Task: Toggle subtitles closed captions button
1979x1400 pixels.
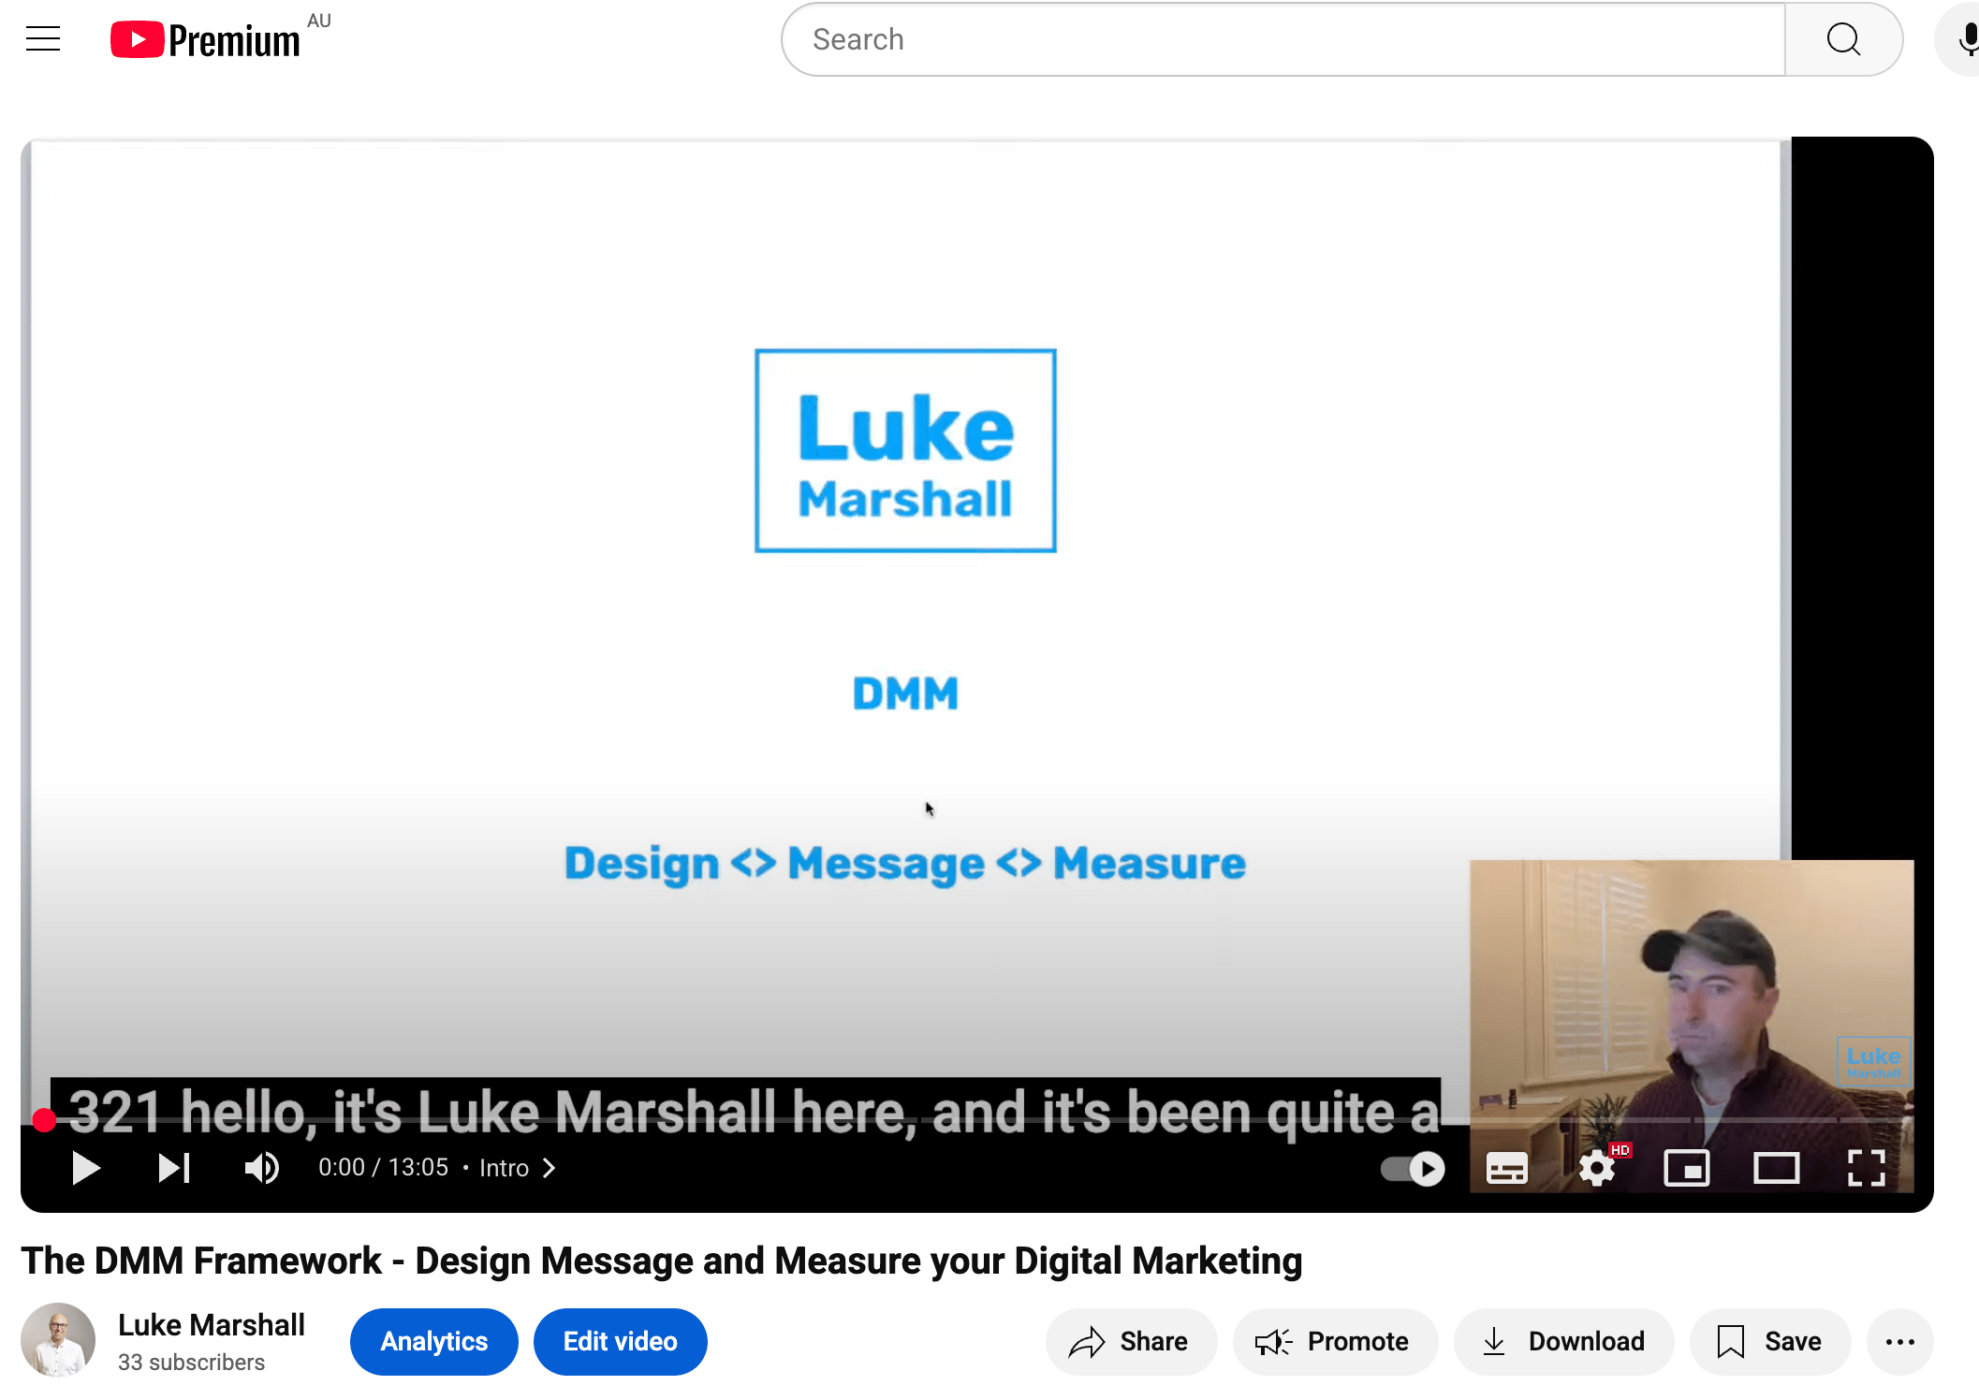Action: pyautogui.click(x=1506, y=1168)
